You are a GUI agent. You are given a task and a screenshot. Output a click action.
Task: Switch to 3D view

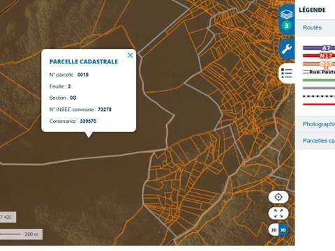pos(283,230)
